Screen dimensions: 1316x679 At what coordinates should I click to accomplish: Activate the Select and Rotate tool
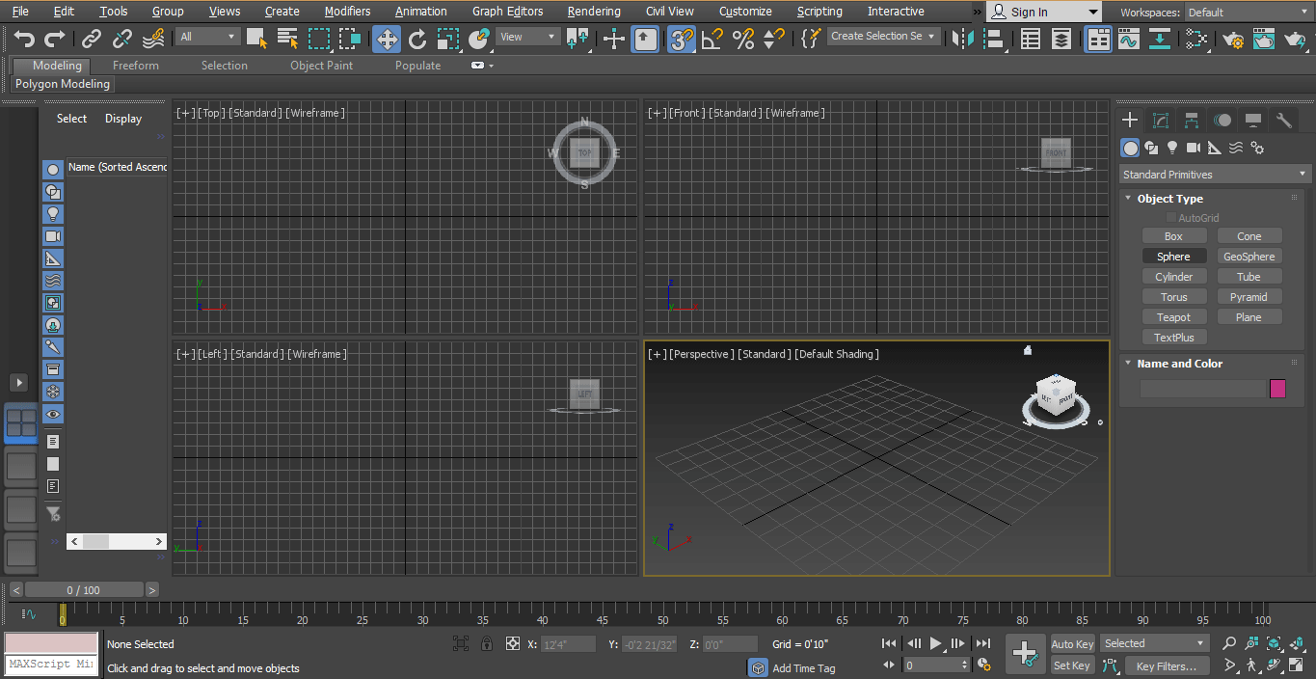click(x=417, y=36)
